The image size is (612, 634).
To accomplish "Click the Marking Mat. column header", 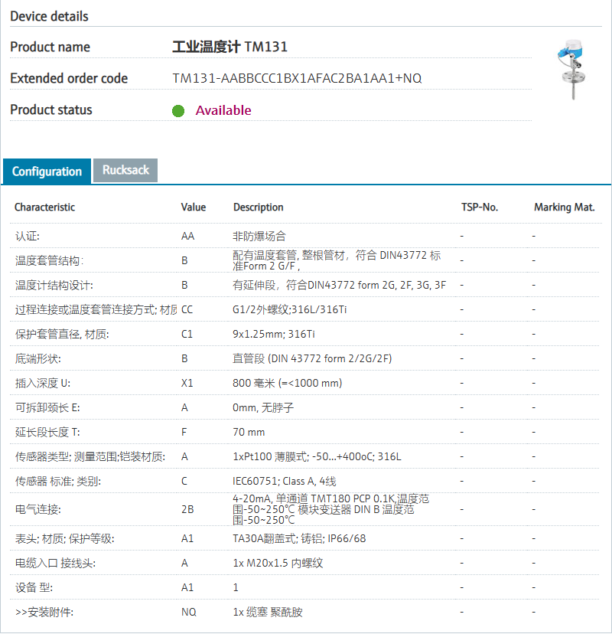I will point(564,208).
